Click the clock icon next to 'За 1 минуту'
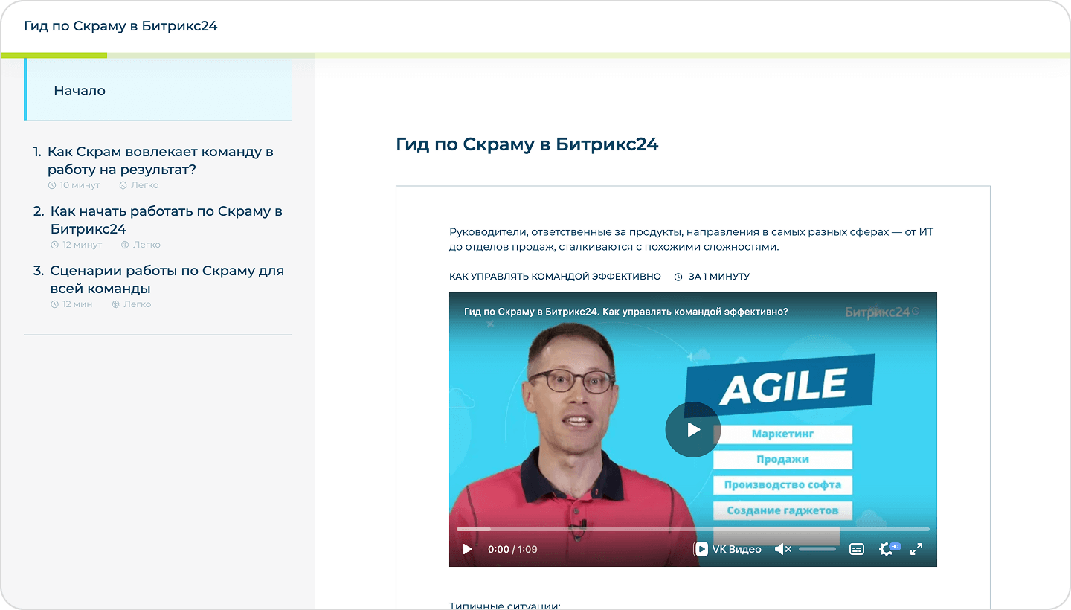The image size is (1071, 610). click(678, 277)
